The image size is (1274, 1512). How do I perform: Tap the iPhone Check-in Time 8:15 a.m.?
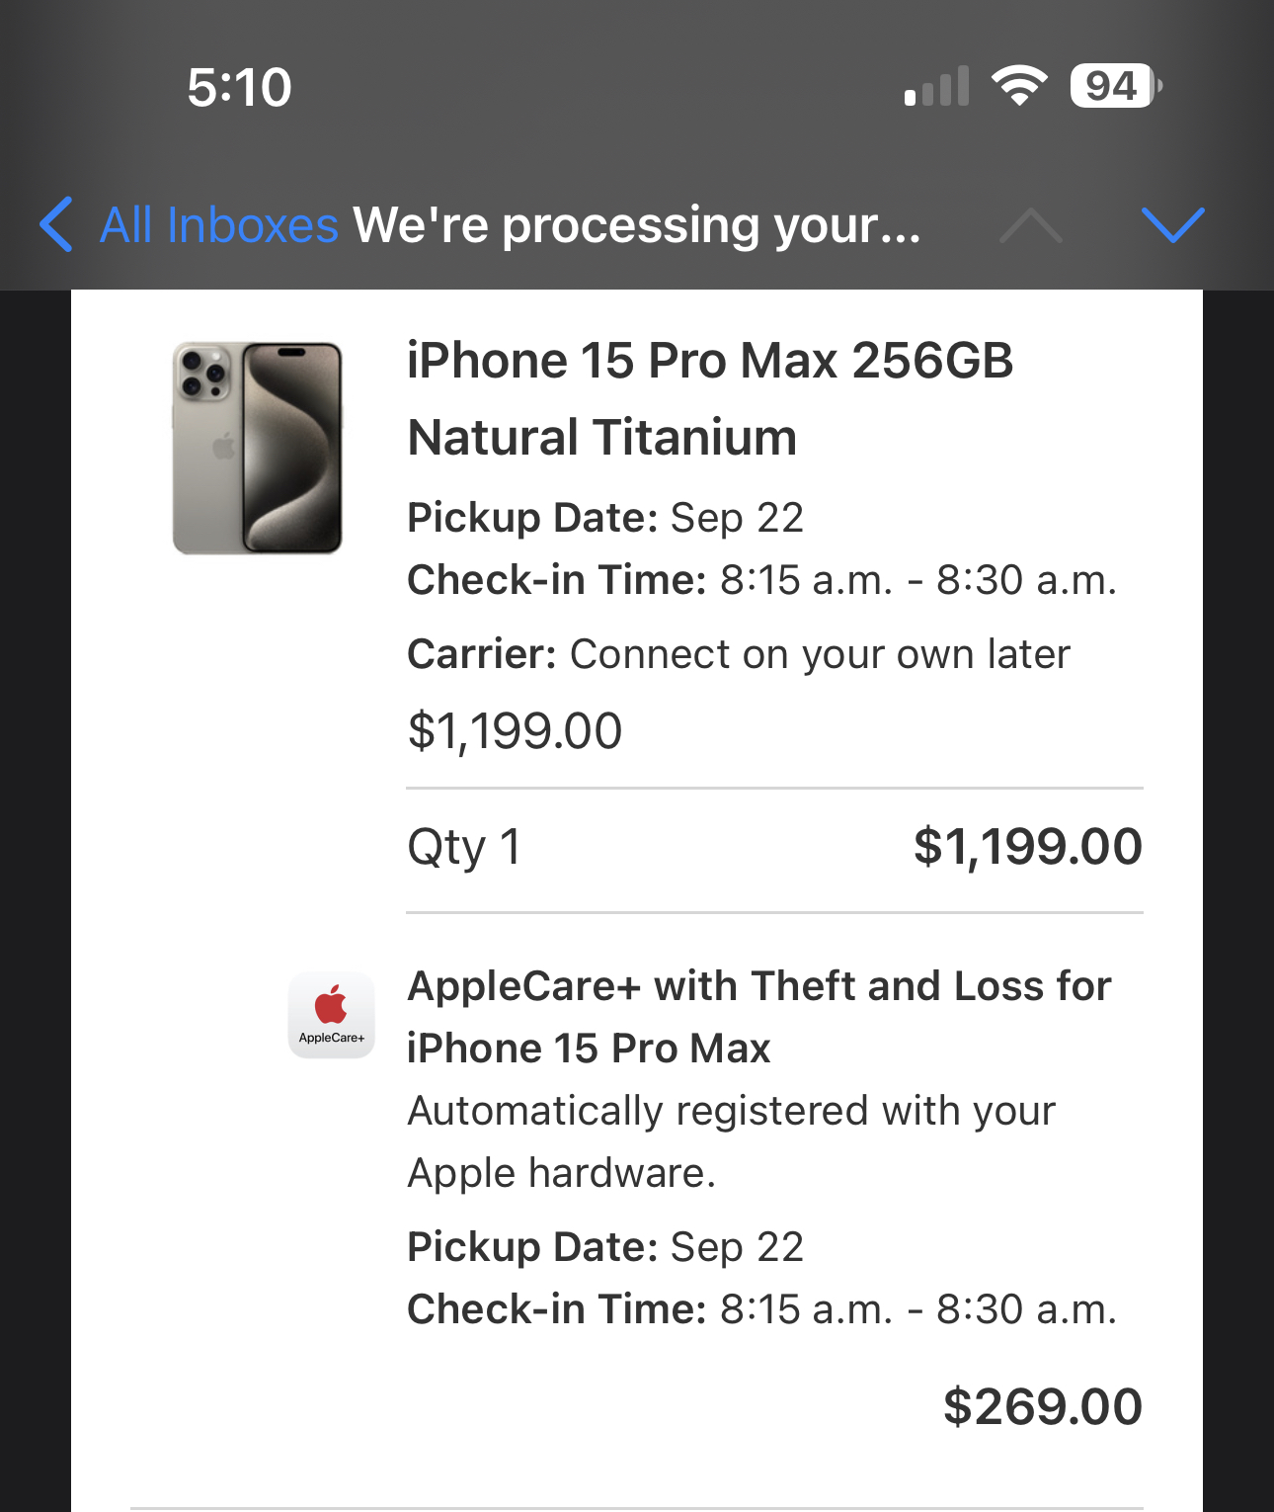pyautogui.click(x=760, y=580)
